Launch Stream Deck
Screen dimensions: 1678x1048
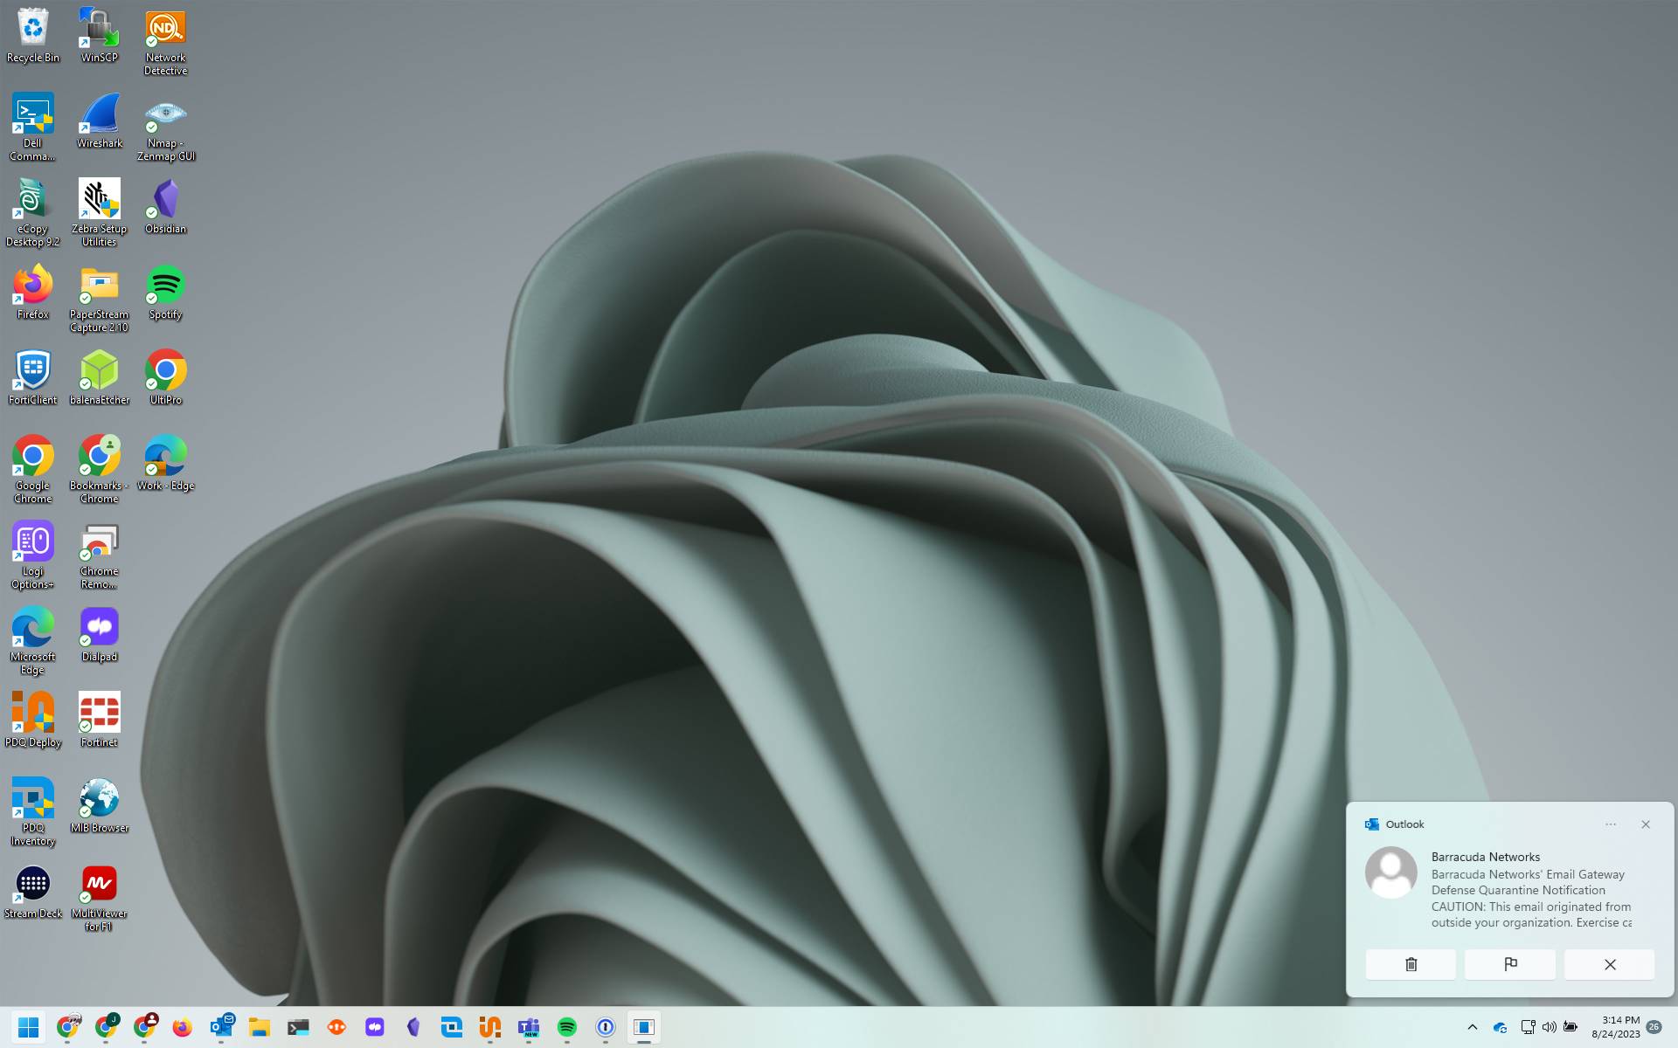coord(33,882)
